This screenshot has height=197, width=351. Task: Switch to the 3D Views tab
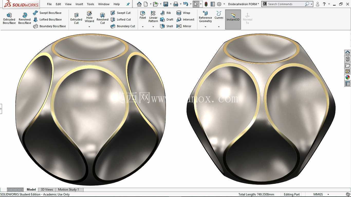click(47, 190)
